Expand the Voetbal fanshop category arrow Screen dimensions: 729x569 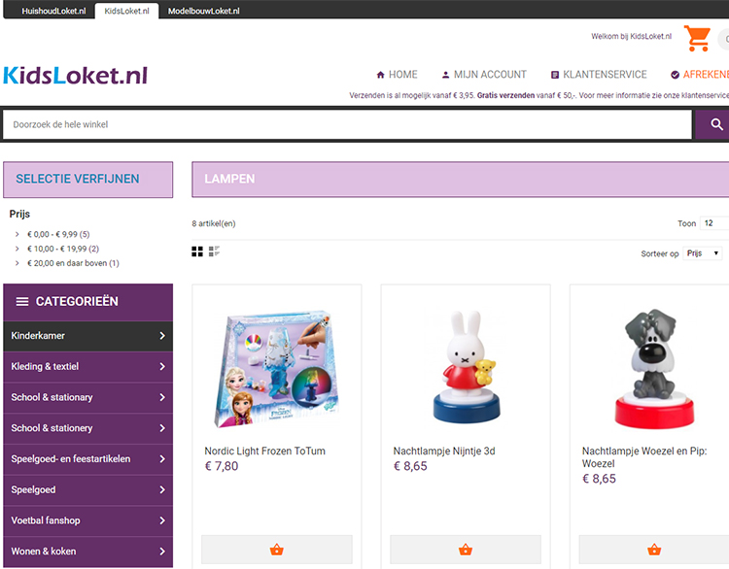coord(162,520)
